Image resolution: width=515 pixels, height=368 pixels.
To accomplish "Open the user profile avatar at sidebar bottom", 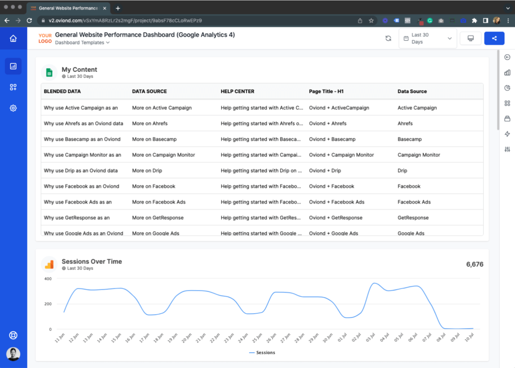I will [x=13, y=354].
